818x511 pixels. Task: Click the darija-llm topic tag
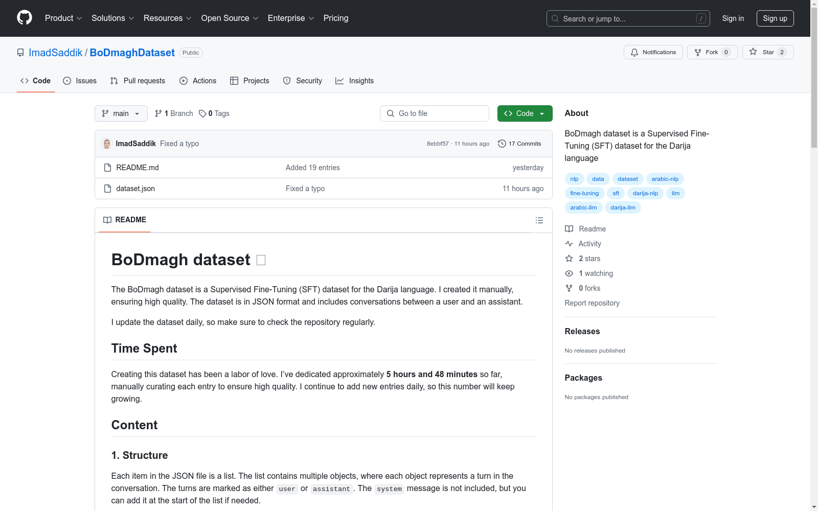click(x=623, y=207)
